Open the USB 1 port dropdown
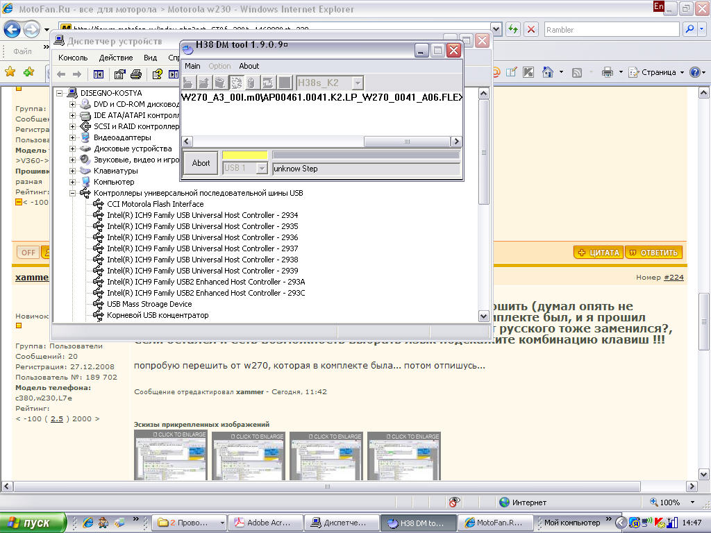The height and width of the screenshot is (533, 711). tap(262, 168)
